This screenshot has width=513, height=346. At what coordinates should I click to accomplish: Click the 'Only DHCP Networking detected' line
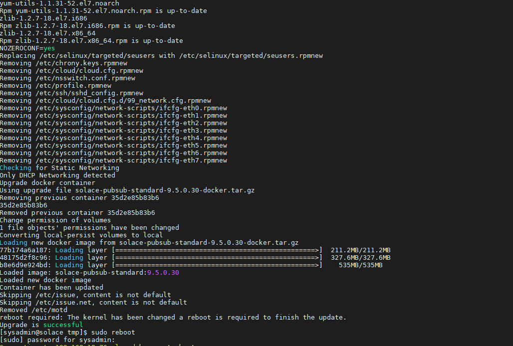tap(57, 175)
